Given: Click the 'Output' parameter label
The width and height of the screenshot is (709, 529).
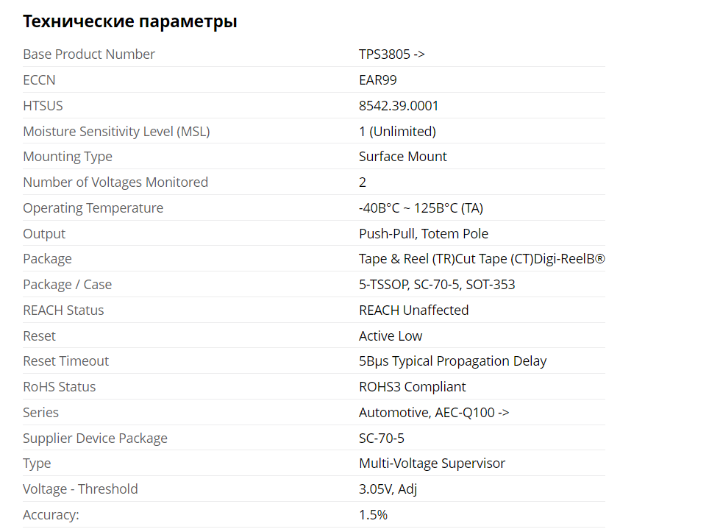Looking at the screenshot, I should [44, 234].
